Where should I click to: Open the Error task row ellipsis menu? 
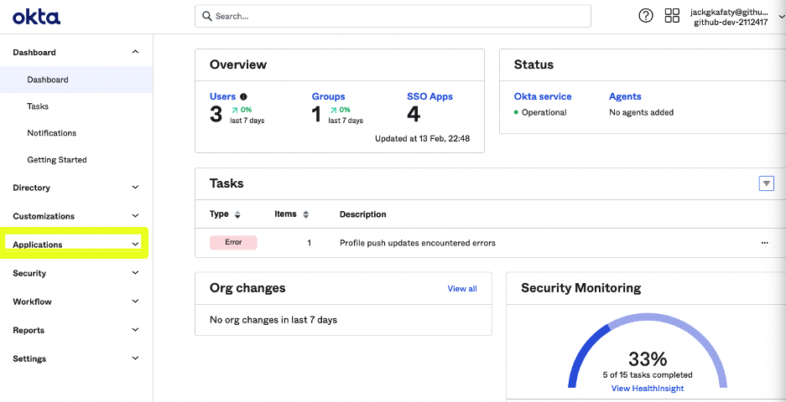764,243
